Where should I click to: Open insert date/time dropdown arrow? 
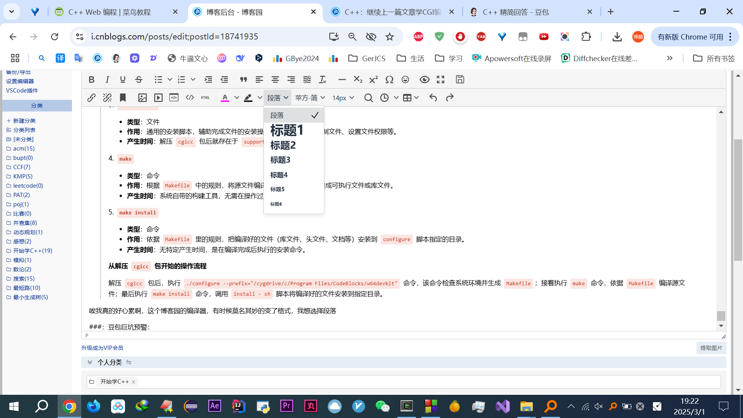[x=396, y=98]
